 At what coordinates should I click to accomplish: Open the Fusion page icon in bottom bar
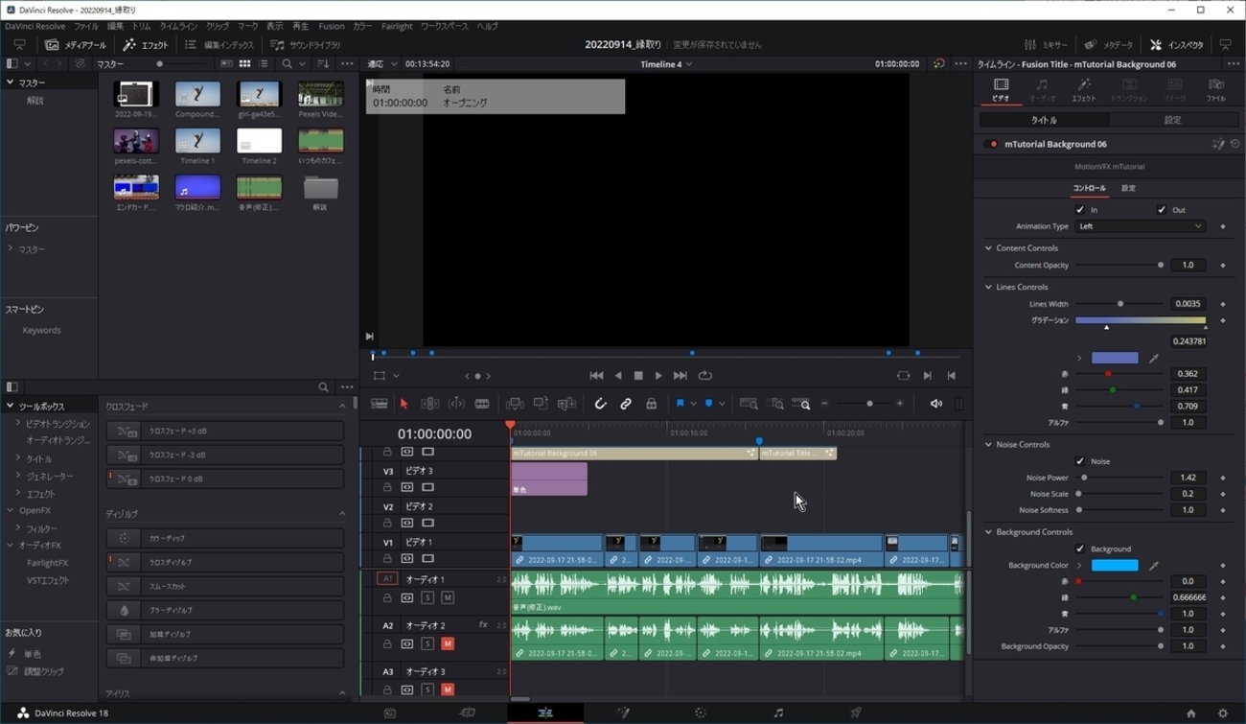pos(623,712)
